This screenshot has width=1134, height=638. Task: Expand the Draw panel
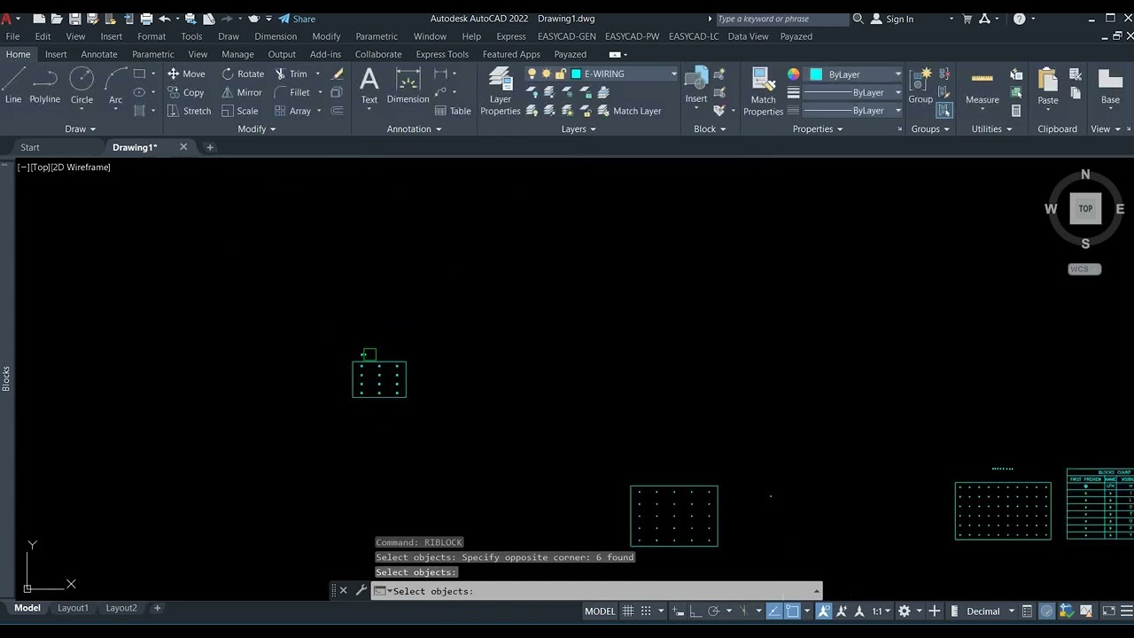(x=81, y=128)
